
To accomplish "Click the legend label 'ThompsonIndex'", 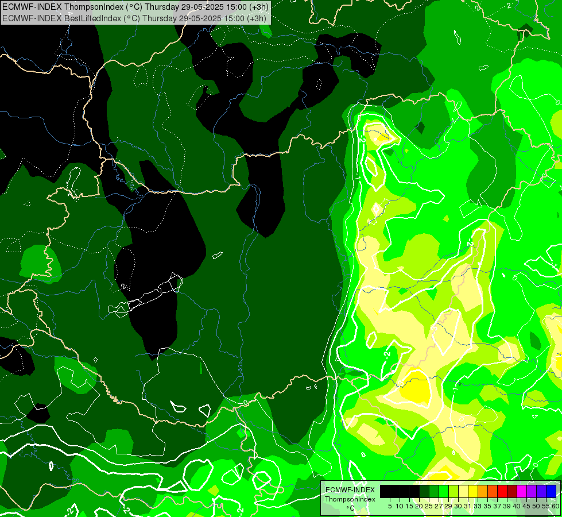I will [x=350, y=499].
